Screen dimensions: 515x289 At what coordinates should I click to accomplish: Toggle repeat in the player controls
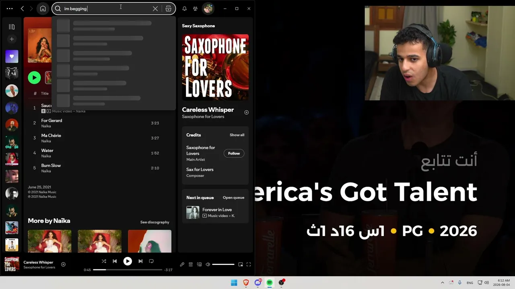151,261
